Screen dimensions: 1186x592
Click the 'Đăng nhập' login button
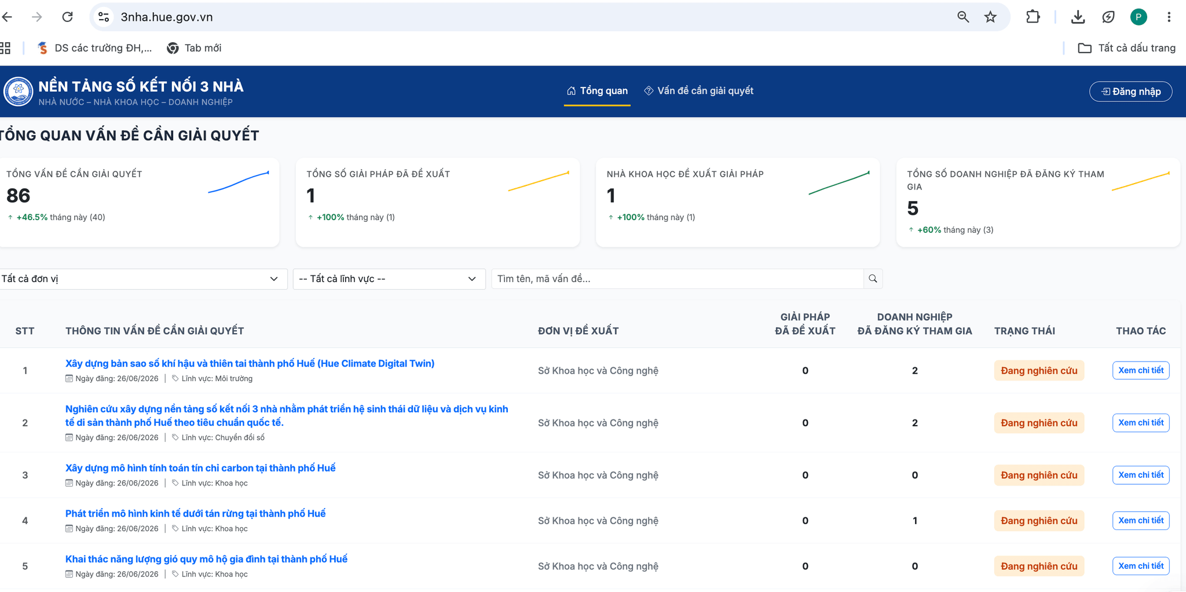pyautogui.click(x=1131, y=92)
